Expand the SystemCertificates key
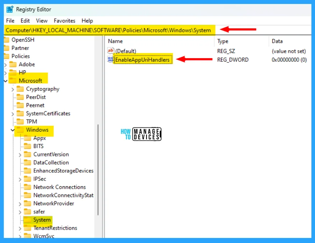The width and height of the screenshot is (315, 243). click(13, 114)
